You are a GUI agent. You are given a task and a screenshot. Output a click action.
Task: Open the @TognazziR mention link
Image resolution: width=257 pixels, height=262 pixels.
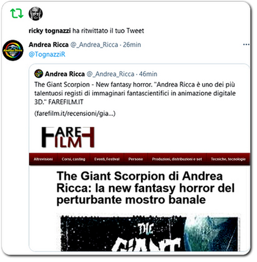[47, 54]
